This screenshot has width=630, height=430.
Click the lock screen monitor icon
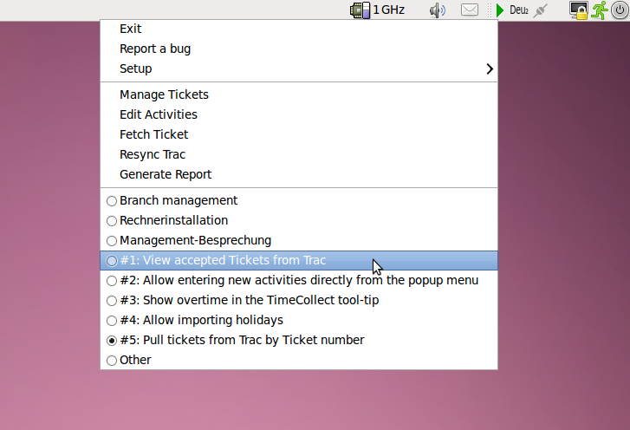[578, 10]
